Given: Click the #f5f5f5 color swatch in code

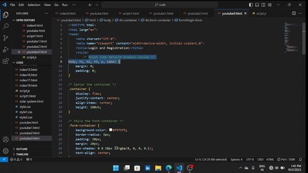Looking at the screenshot, I should [111, 130].
